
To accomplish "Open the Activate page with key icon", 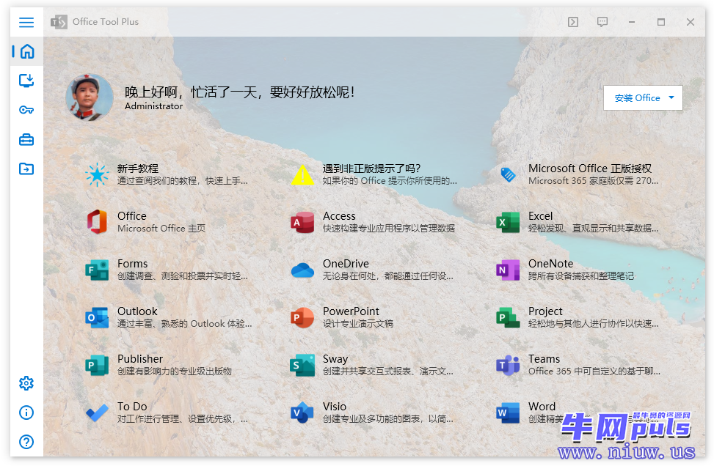I will 26,110.
